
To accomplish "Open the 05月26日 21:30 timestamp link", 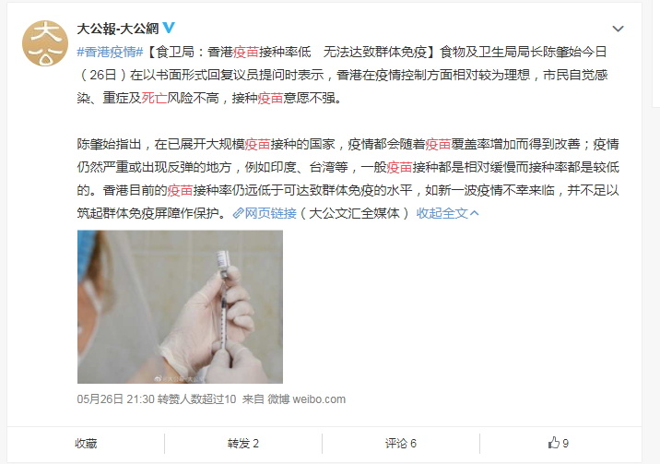I will [x=116, y=399].
